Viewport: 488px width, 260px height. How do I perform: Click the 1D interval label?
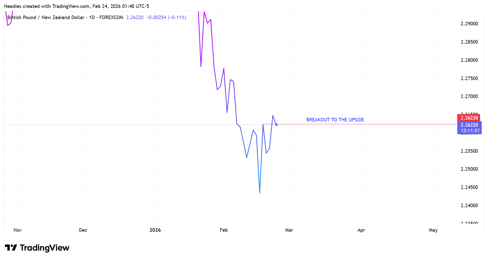(x=92, y=17)
